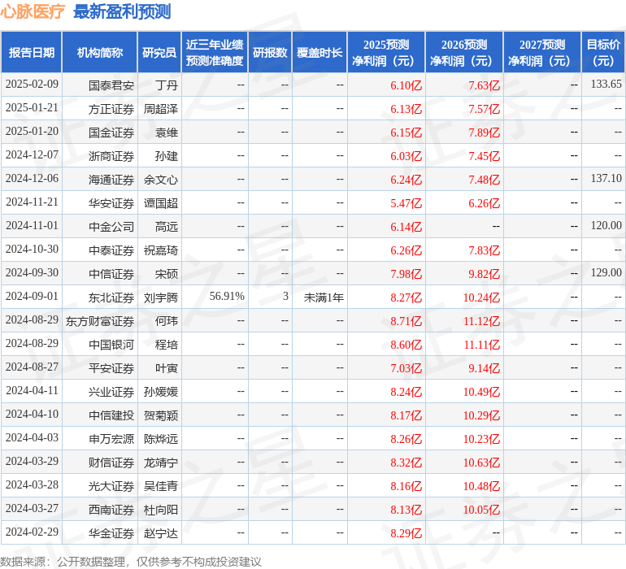The width and height of the screenshot is (626, 569).
Task: Select institution 兴业证券
Action: pos(111,392)
